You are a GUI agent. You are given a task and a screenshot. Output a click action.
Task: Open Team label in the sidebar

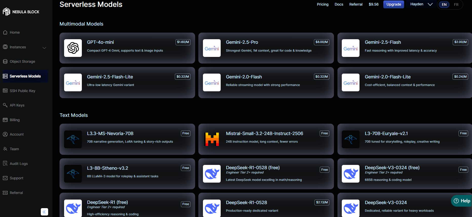(14, 149)
